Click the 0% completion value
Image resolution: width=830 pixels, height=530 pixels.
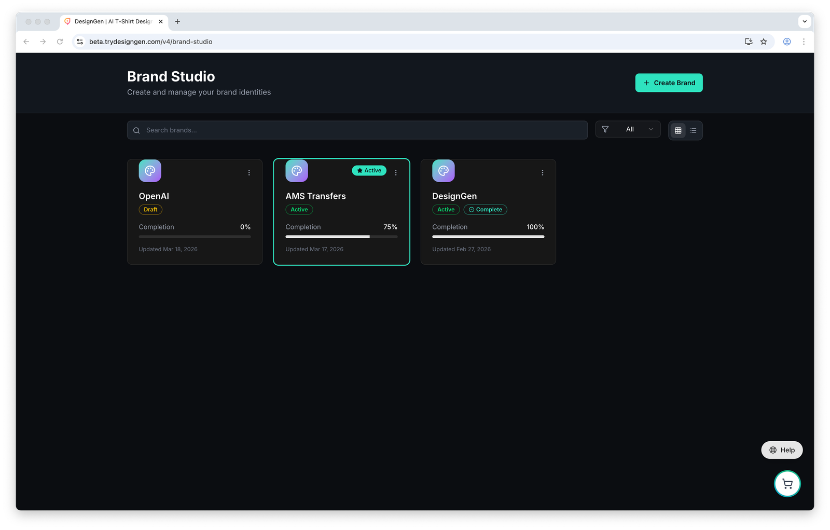click(x=245, y=227)
